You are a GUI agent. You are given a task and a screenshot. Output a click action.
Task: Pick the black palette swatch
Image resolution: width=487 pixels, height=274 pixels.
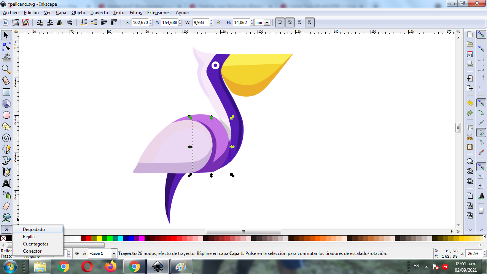[9, 238]
